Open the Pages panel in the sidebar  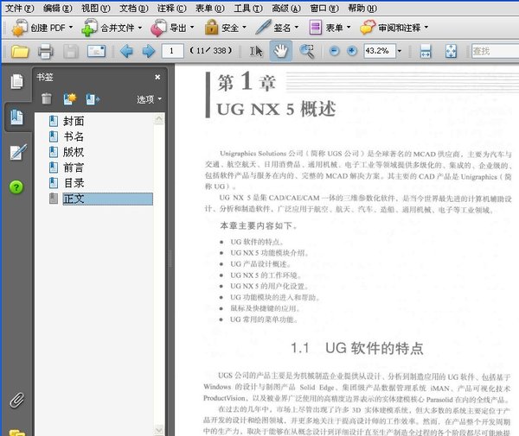click(16, 82)
